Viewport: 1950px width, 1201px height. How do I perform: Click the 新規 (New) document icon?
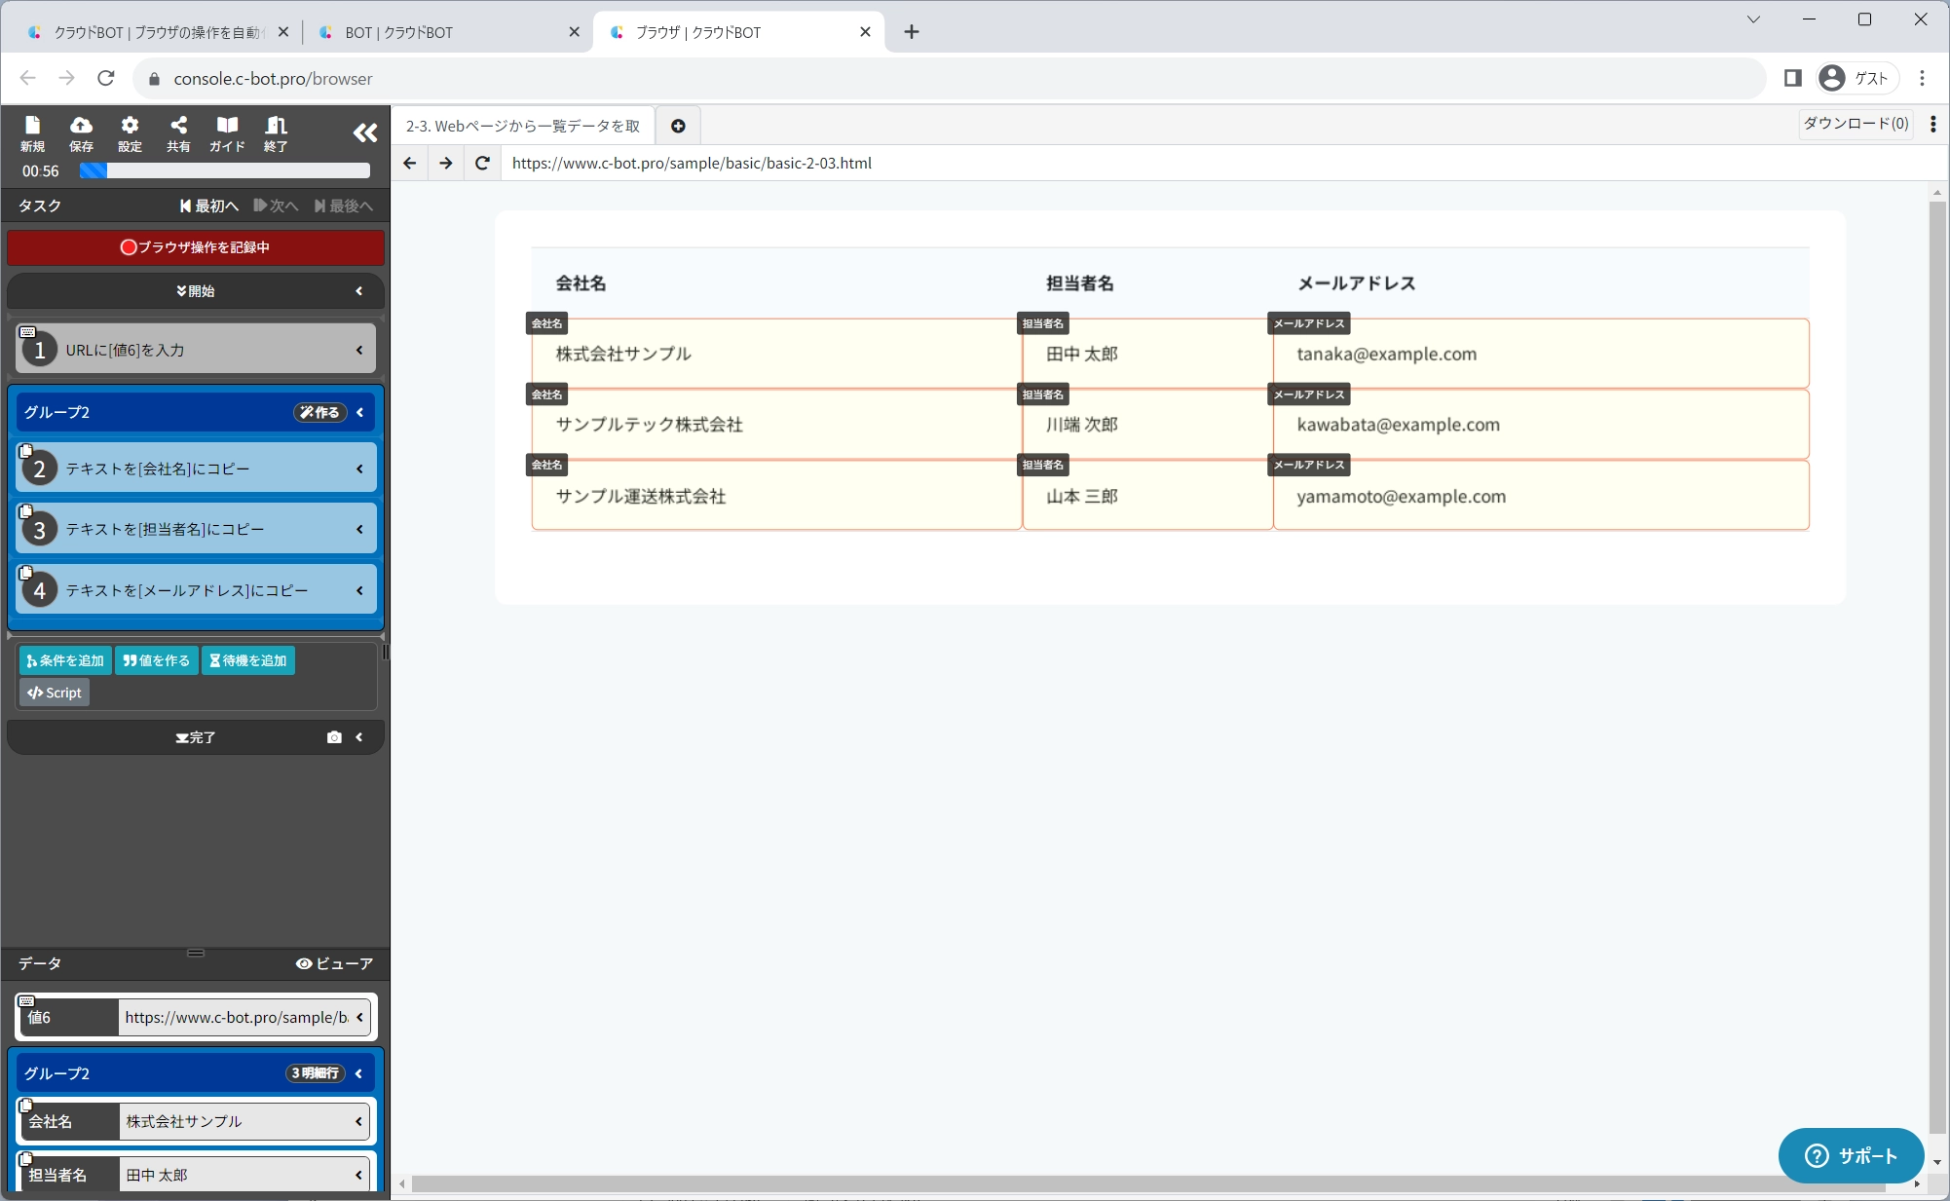[32, 133]
